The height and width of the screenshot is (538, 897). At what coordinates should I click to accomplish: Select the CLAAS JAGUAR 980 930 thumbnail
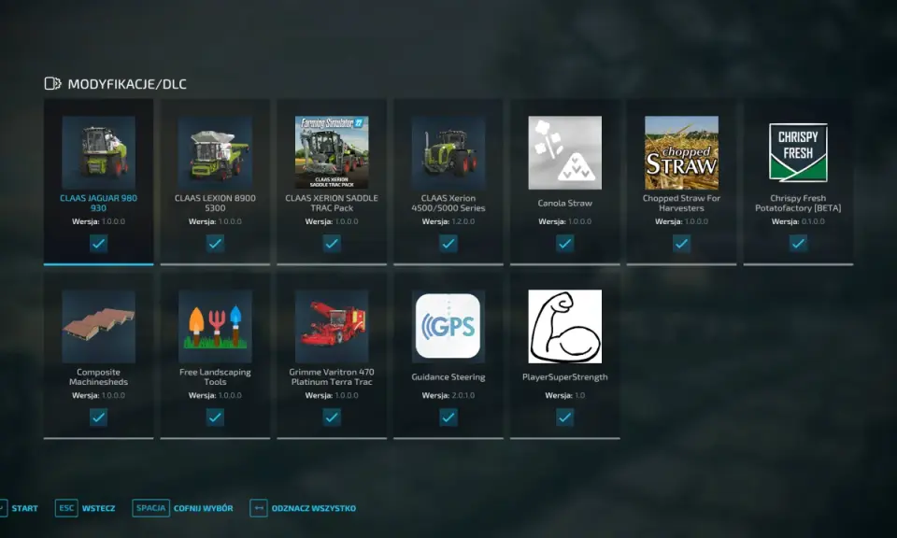(98, 152)
